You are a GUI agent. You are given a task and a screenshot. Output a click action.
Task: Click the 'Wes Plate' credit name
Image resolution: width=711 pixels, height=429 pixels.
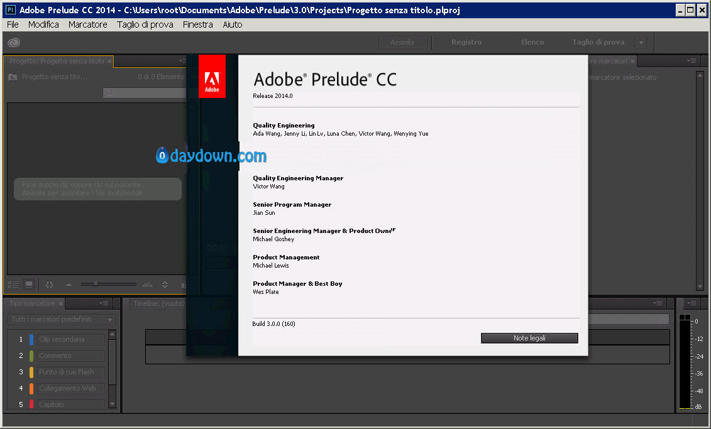point(266,292)
